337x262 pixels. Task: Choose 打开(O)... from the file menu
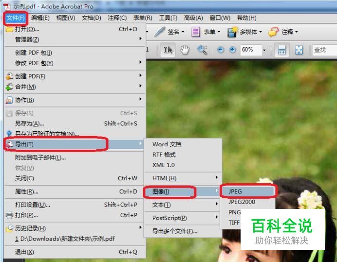tap(74, 29)
